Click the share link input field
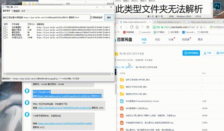 (46, 17)
